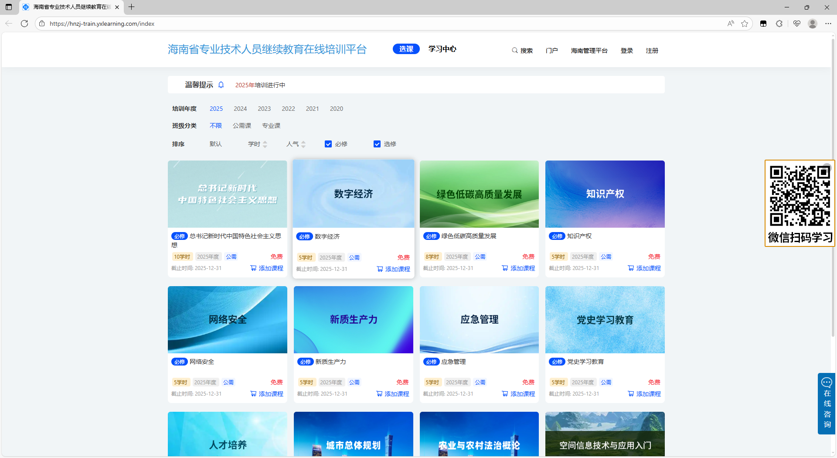Open 数字经济 course thumbnail
This screenshot has height=458, width=837.
coord(354,194)
